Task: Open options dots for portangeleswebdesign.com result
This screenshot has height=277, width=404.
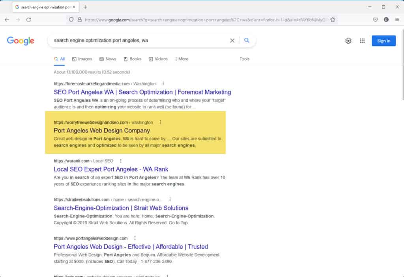Action: [135, 238]
